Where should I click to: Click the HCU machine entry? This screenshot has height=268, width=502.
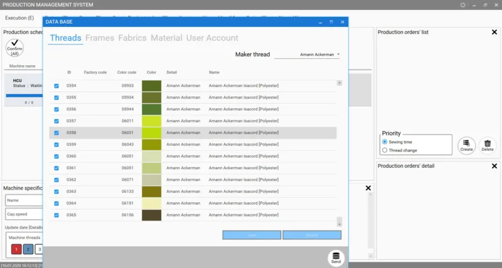tap(23, 90)
